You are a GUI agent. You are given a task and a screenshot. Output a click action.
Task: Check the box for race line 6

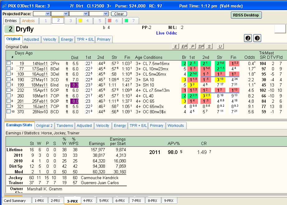tap(8, 90)
